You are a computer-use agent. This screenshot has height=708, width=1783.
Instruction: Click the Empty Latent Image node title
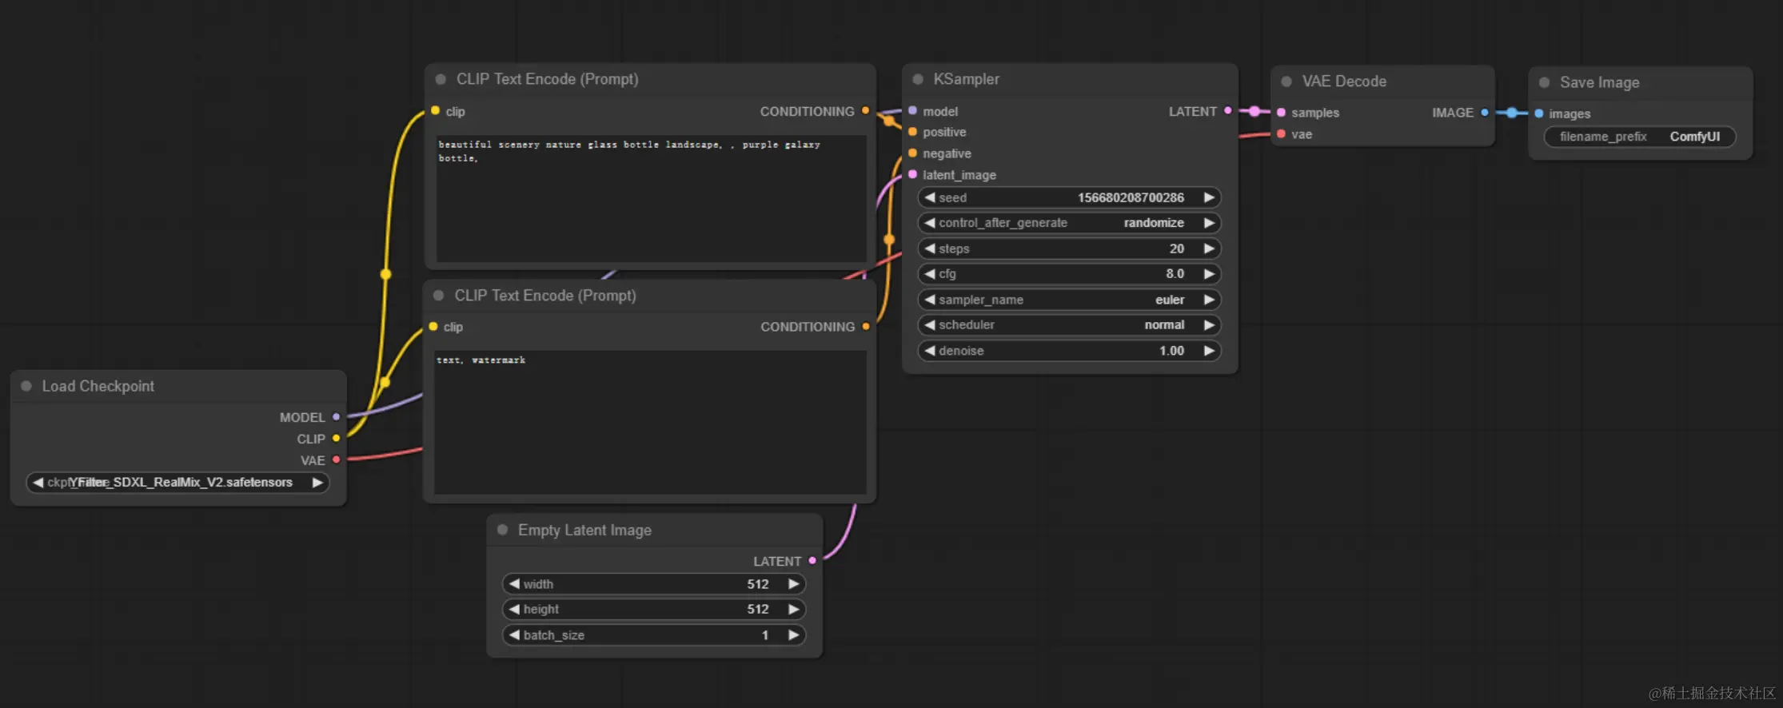point(584,530)
